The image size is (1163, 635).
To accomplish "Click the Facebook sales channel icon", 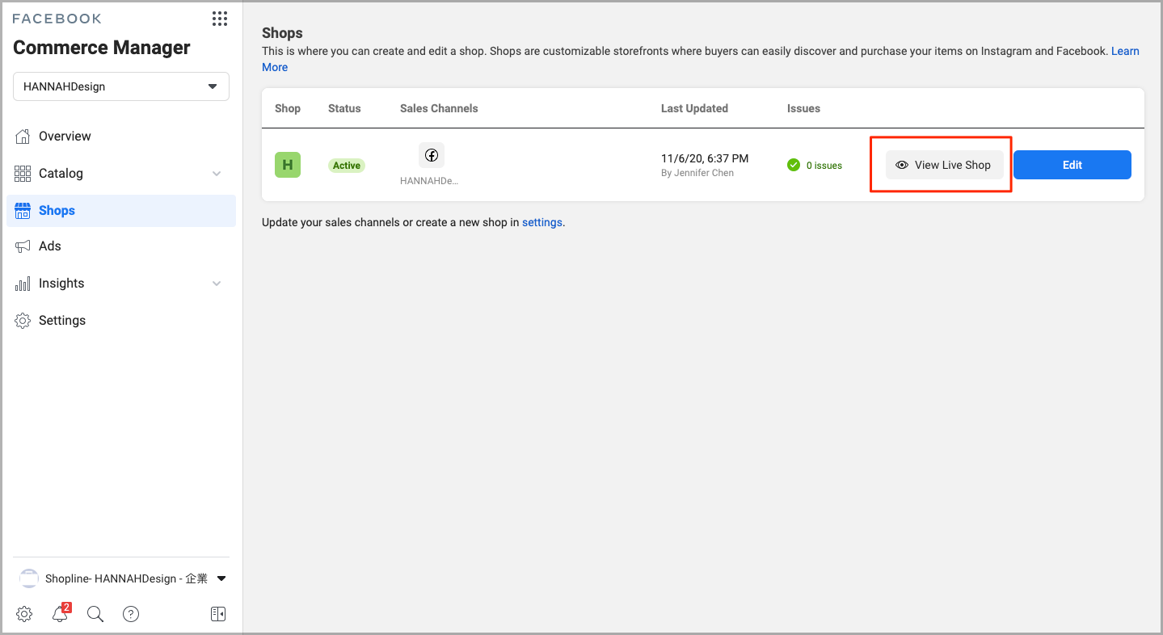I will click(432, 155).
